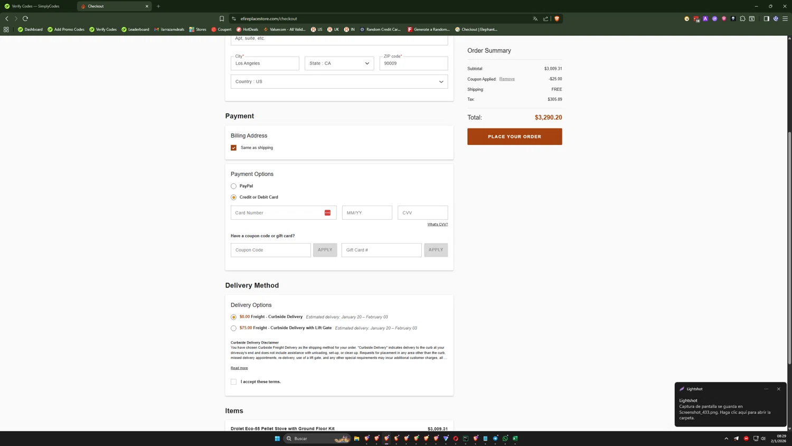Image resolution: width=792 pixels, height=446 pixels.
Task: Select $0.00 Freight Curbside Delivery option
Action: tap(233, 317)
